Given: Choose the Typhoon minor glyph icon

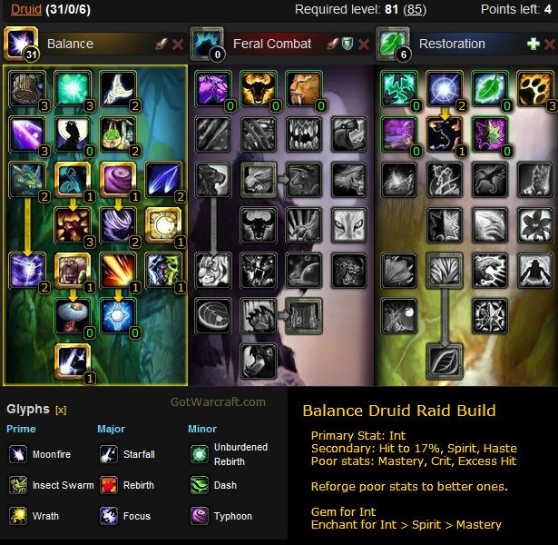Looking at the screenshot, I should (200, 516).
